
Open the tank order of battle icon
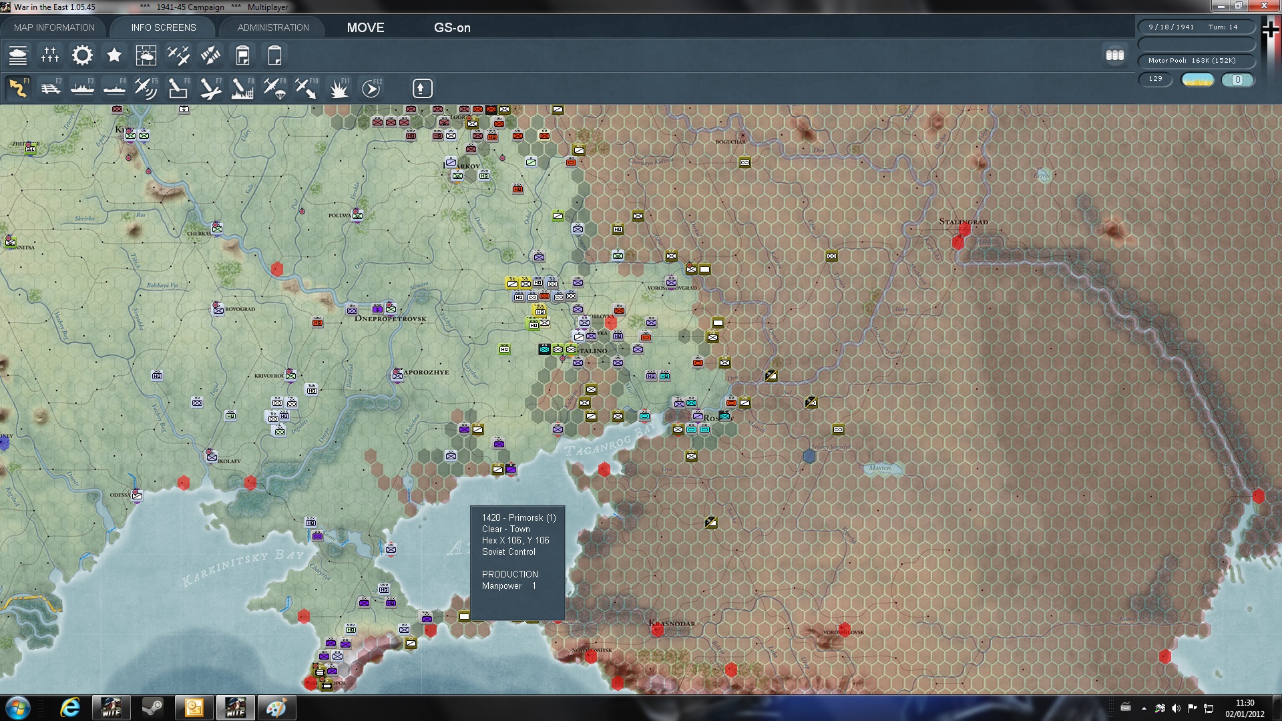(18, 55)
